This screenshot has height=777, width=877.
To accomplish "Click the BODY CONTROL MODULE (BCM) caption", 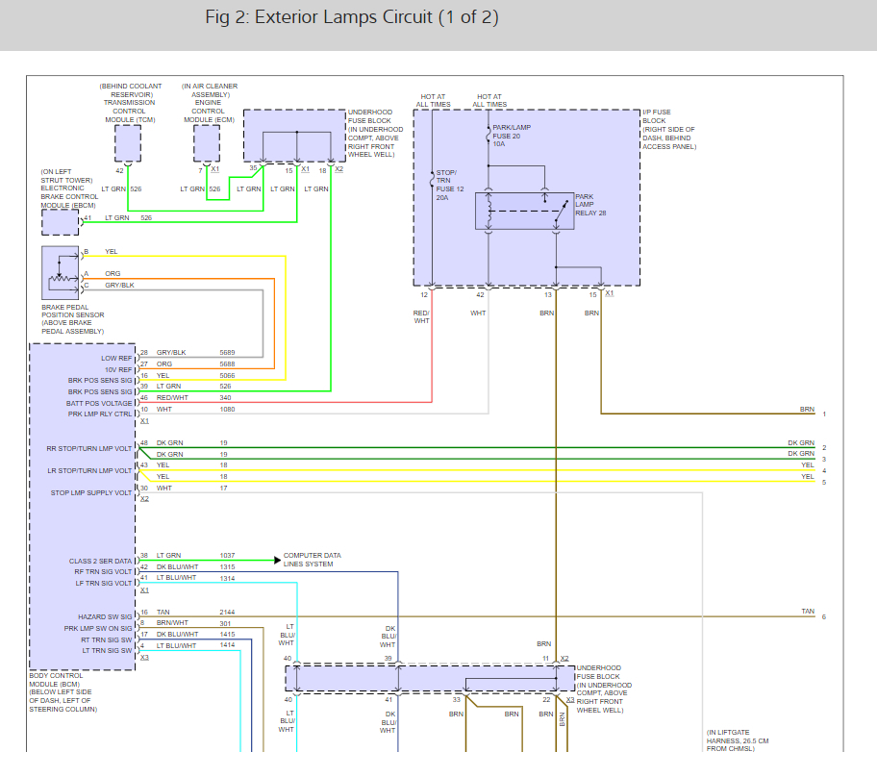I will 63,692.
